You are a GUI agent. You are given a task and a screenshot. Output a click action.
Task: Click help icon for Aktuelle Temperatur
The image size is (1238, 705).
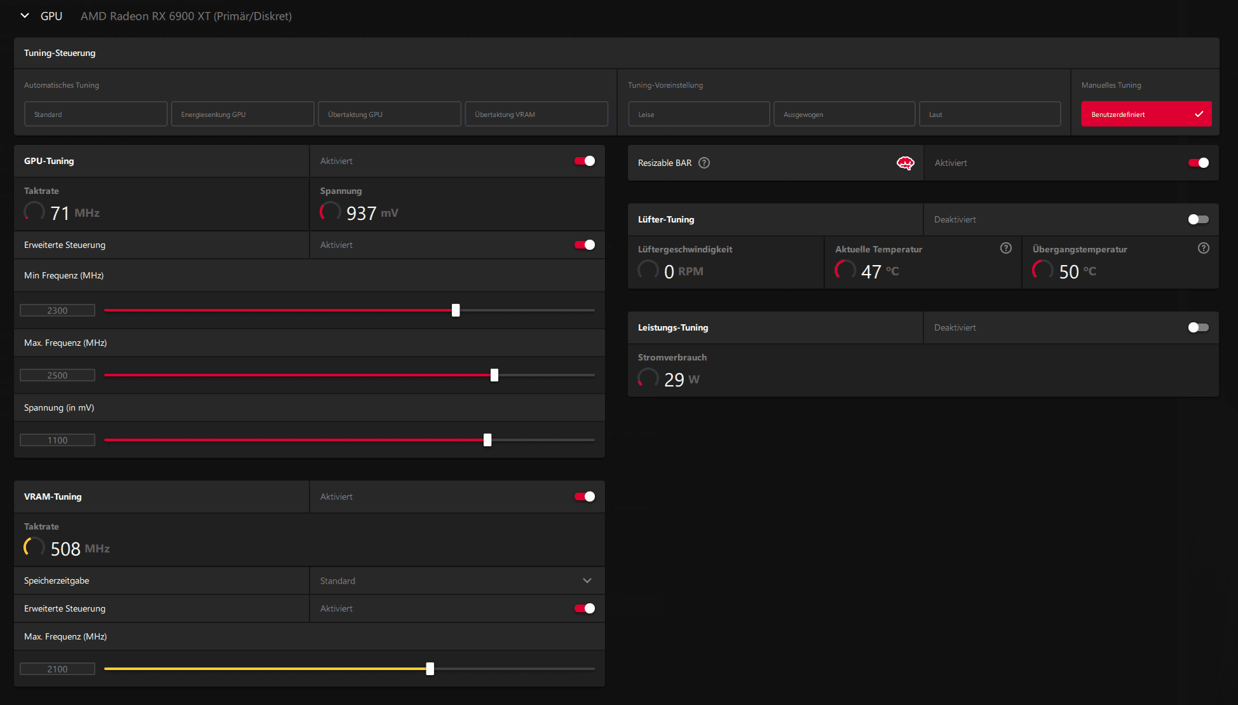pos(1005,248)
